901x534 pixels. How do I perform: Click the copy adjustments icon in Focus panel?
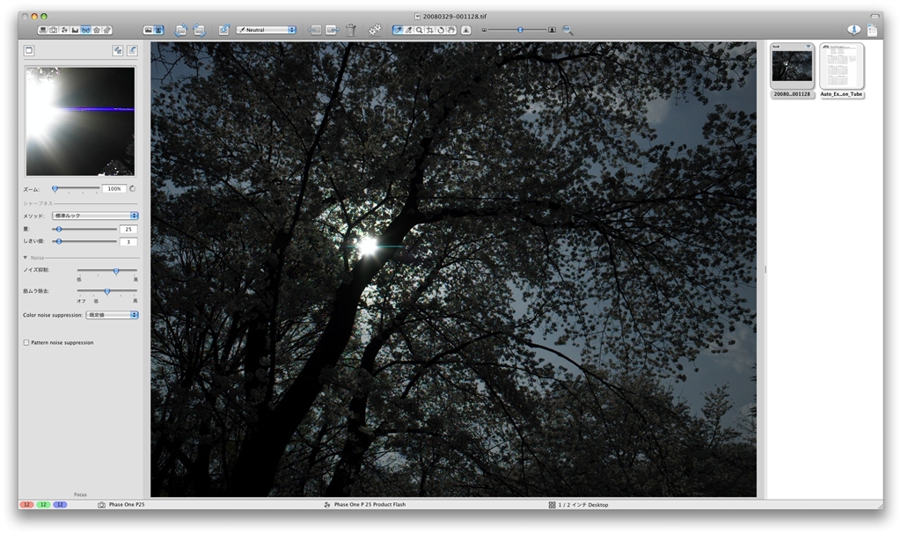pos(118,50)
